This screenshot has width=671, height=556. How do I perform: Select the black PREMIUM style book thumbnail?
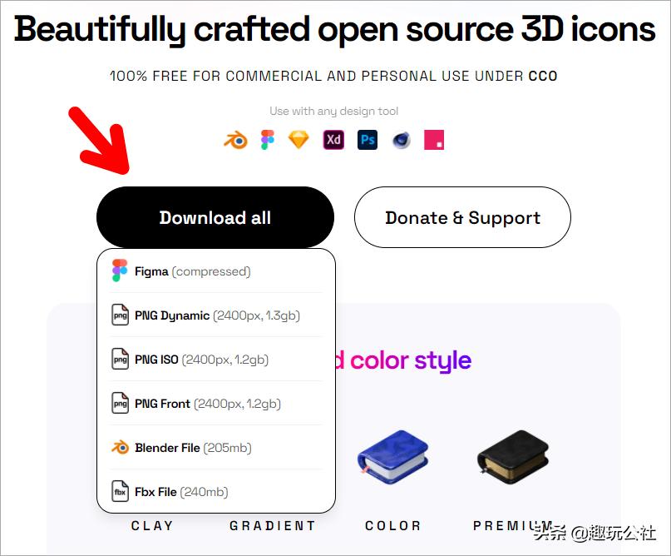click(513, 457)
